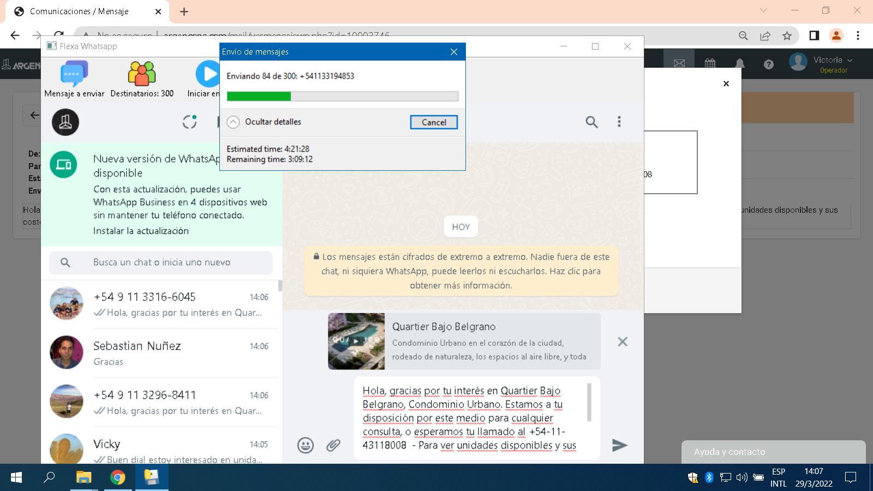Open Chrome side panel icon

814,35
